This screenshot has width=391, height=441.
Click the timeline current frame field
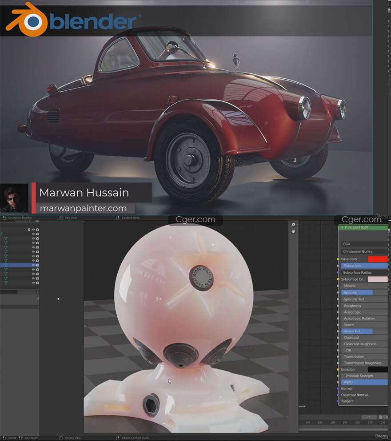tap(369, 417)
